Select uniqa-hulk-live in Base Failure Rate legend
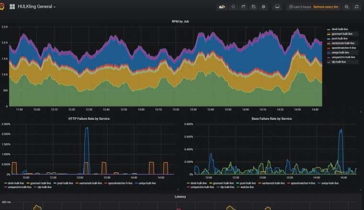364x210 pixels. (330, 183)
